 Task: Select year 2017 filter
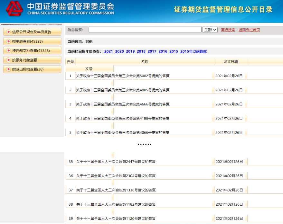tap(152, 51)
